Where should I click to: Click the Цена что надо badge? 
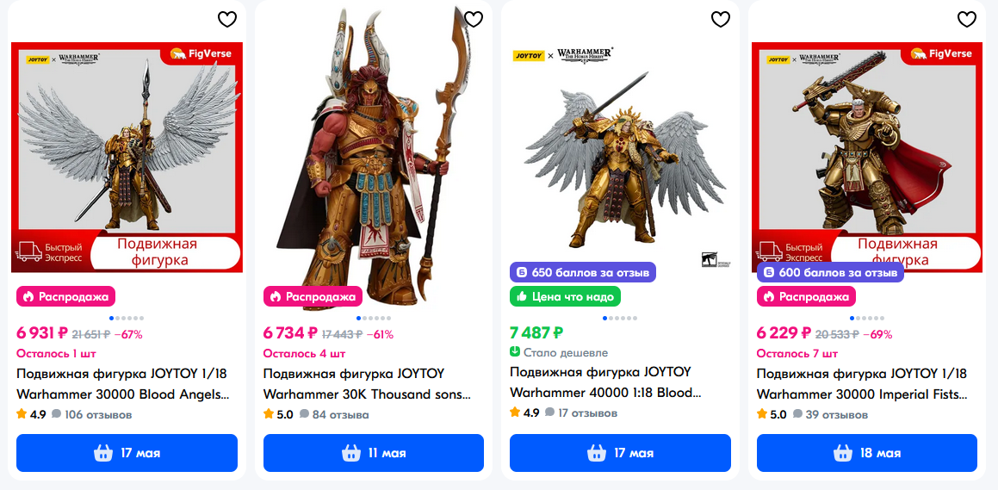coord(565,296)
